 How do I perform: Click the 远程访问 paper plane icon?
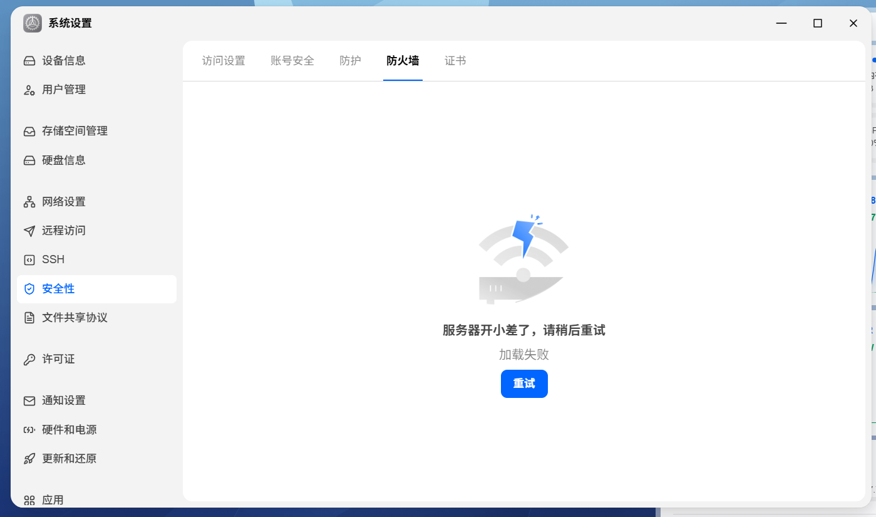click(29, 231)
